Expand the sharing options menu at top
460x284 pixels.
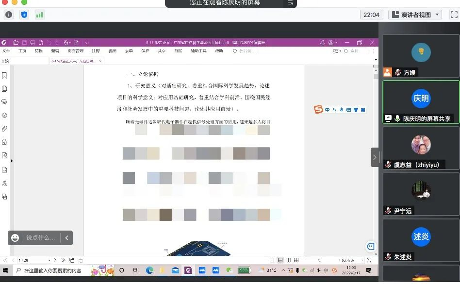coord(290,3)
